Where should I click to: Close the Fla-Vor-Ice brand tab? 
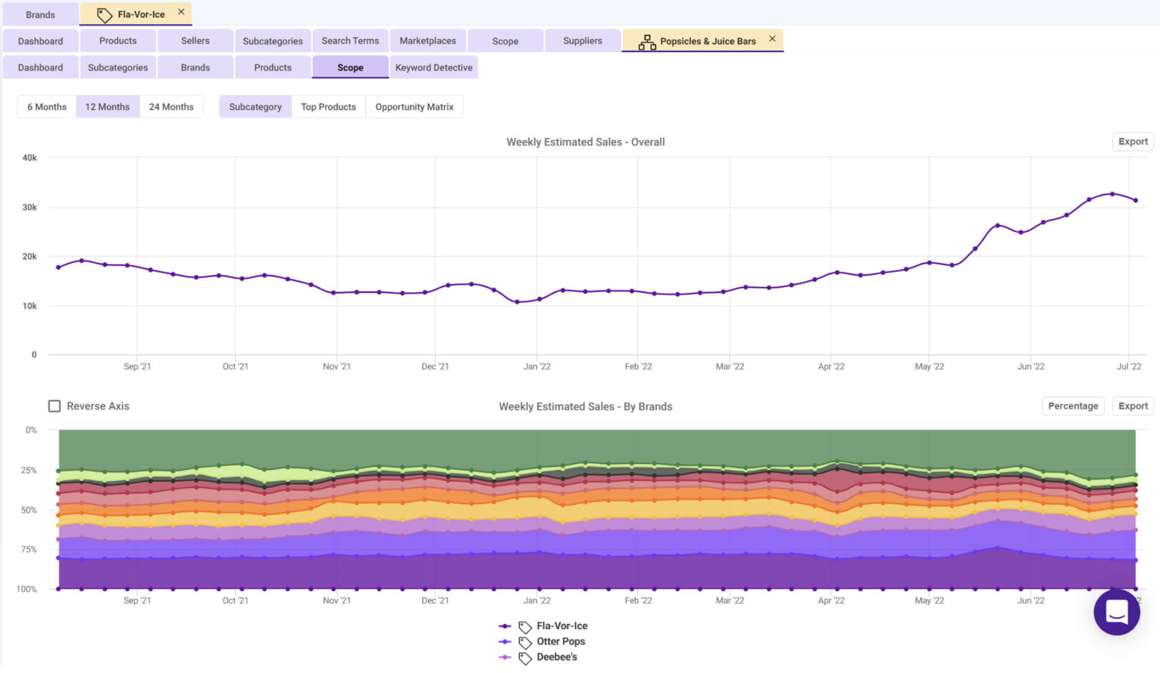click(181, 12)
